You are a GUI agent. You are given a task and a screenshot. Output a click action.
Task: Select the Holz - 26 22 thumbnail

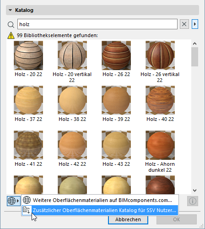tap(116, 55)
